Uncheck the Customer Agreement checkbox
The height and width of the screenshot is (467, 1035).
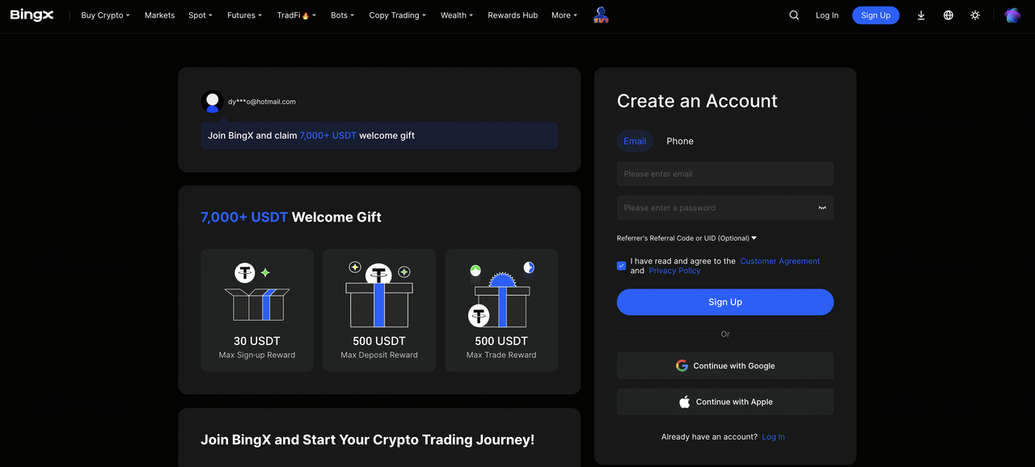621,266
